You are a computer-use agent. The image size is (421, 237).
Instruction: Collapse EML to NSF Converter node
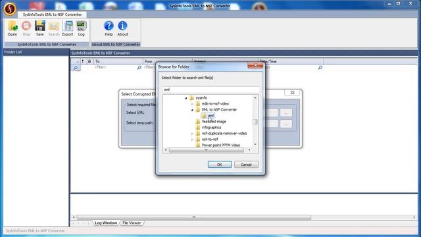coord(192,110)
